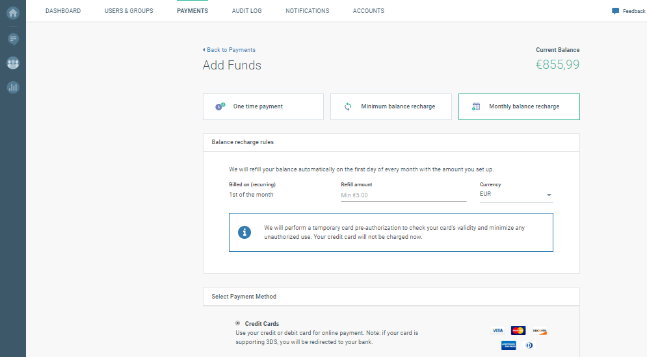Click the home icon in sidebar
This screenshot has width=647, height=357.
(x=13, y=12)
